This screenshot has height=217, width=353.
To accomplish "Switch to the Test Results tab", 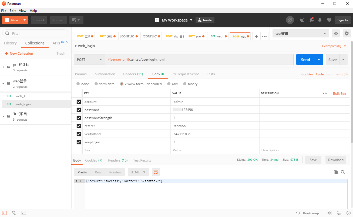I will pos(142,160).
